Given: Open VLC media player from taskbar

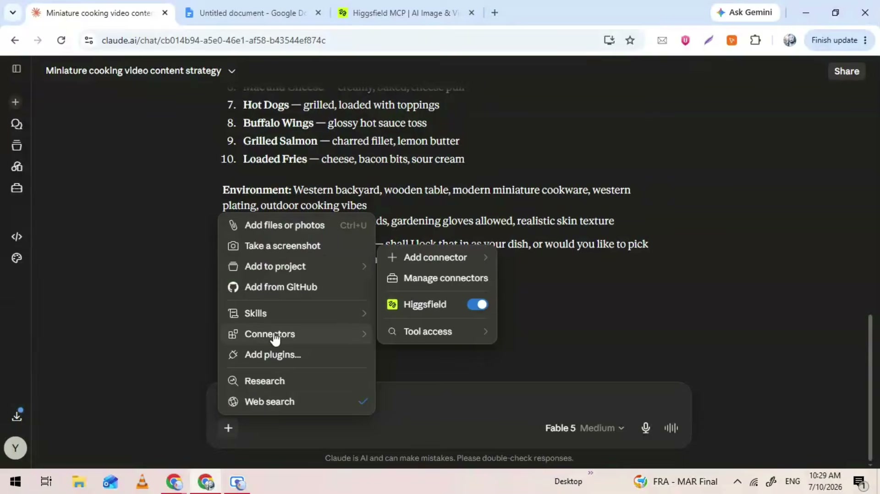Looking at the screenshot, I should [142, 482].
